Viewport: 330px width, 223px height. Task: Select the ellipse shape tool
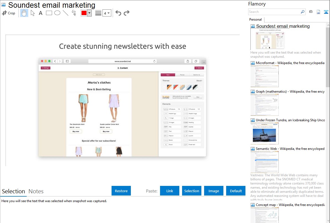click(x=57, y=13)
